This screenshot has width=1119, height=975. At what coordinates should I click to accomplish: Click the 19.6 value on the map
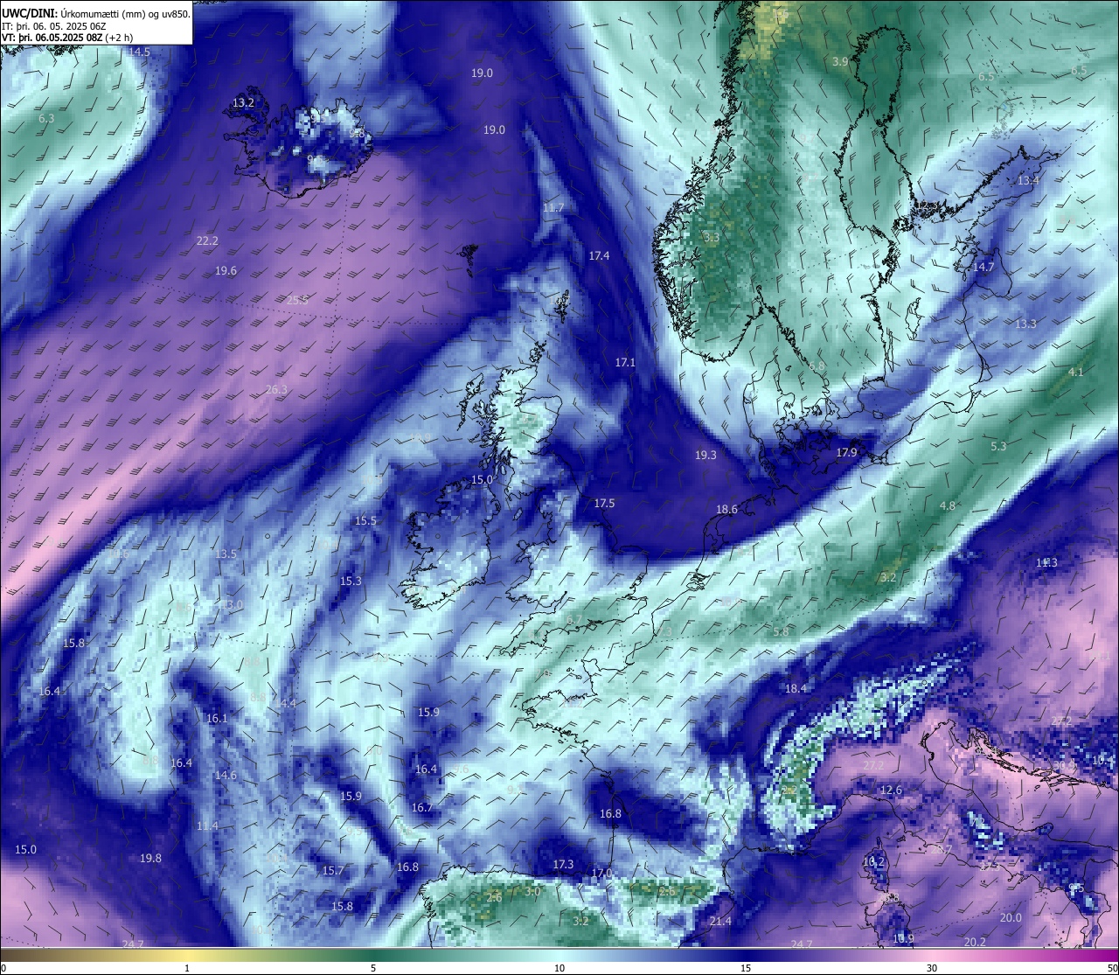pyautogui.click(x=226, y=271)
